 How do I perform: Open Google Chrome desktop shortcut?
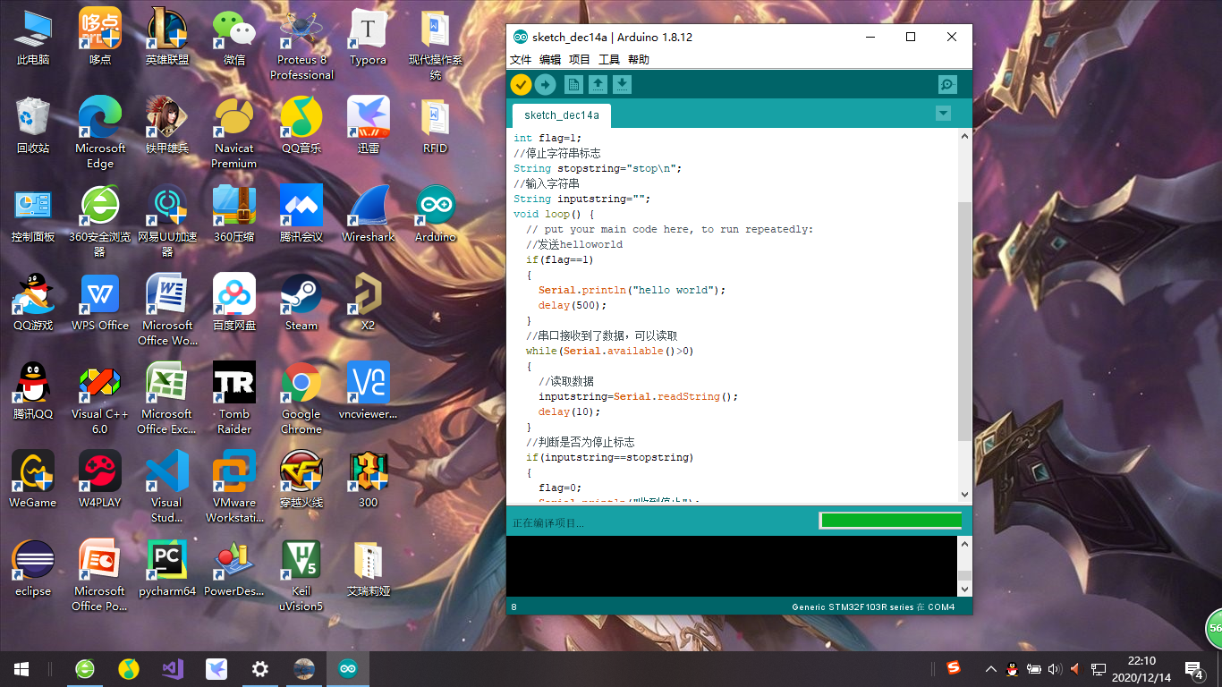[301, 399]
